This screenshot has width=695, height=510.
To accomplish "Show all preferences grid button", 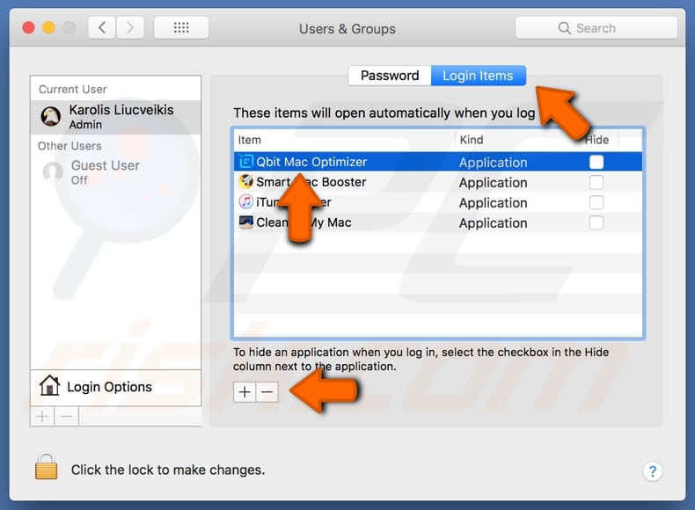I will point(181,28).
